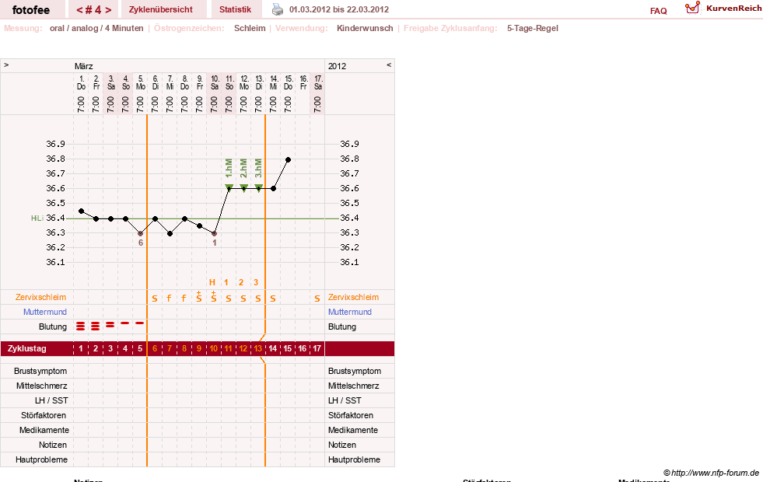Image resolution: width=763 pixels, height=482 pixels.
Task: Click the right Notizen row label
Action: pyautogui.click(x=341, y=445)
